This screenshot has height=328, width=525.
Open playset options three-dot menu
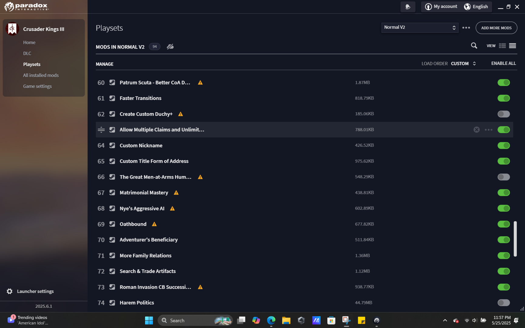tap(466, 28)
